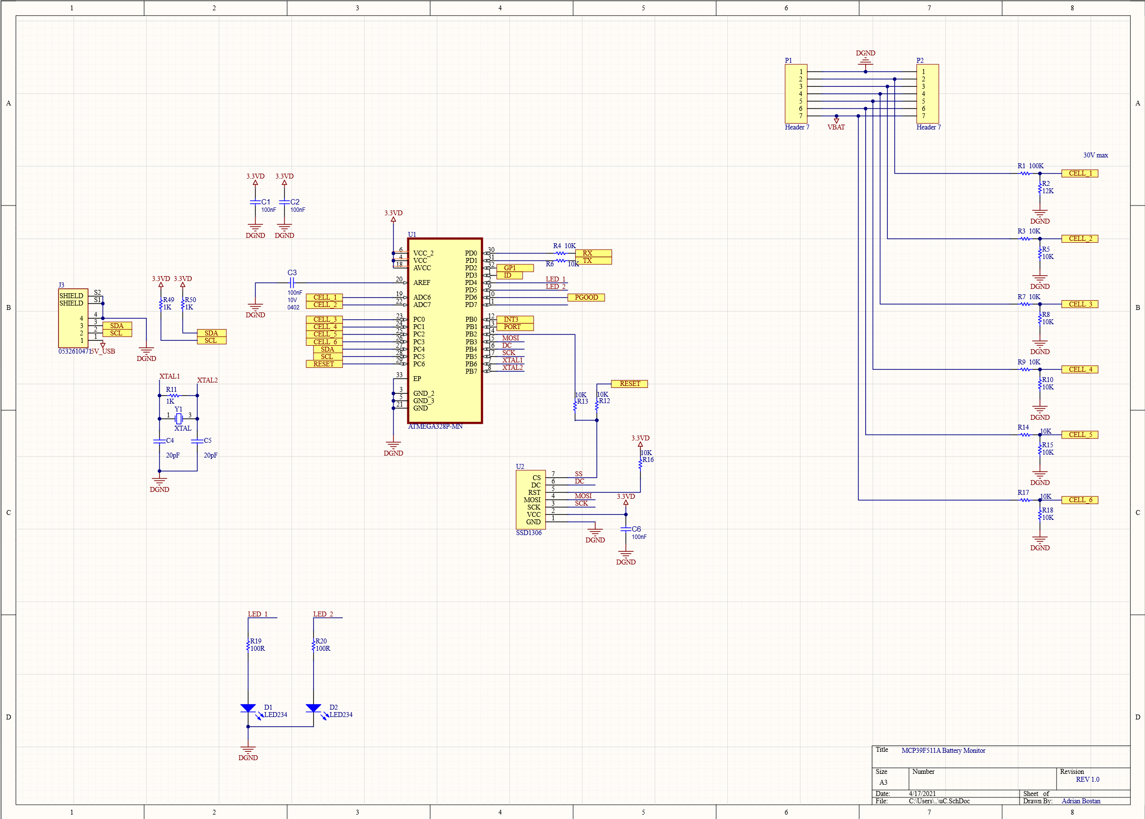Click the PGOOD port label
The image size is (1145, 819).
[586, 298]
